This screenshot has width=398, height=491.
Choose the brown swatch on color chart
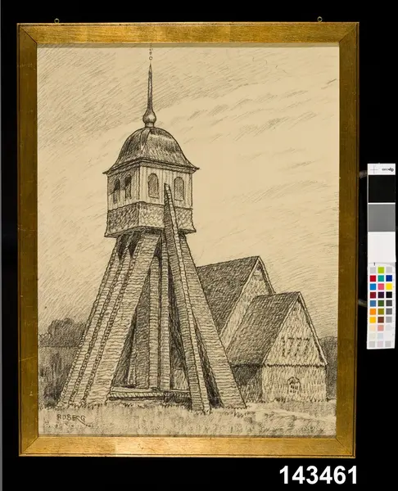click(x=381, y=319)
